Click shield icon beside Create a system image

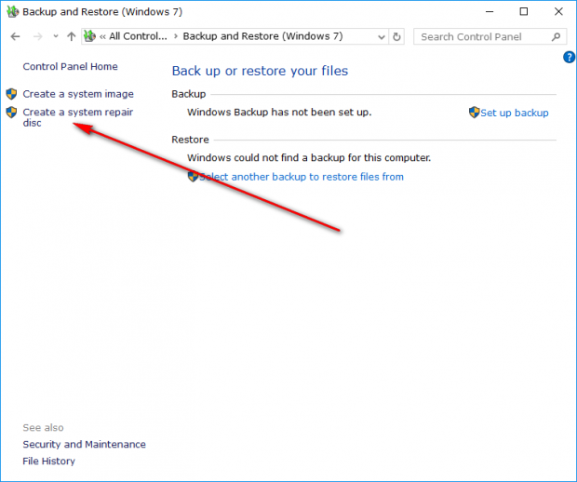(12, 94)
